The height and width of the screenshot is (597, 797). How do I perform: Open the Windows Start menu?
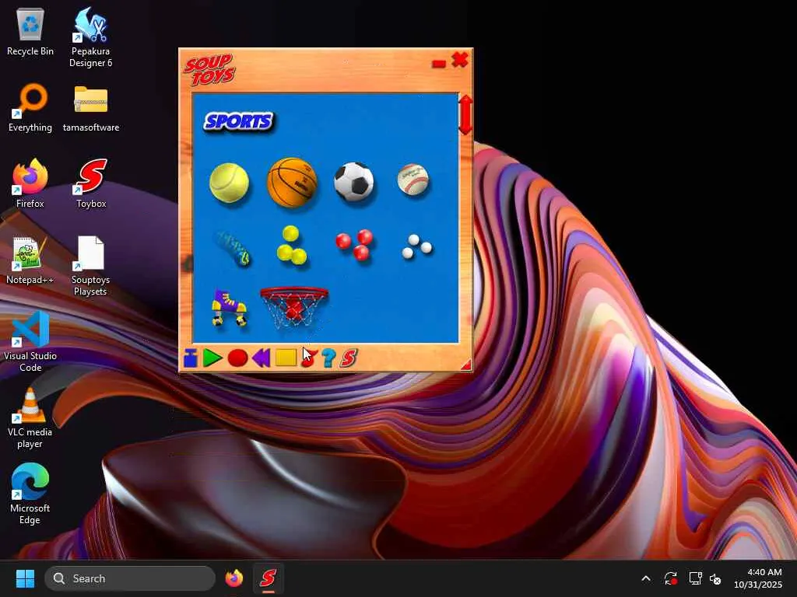[x=25, y=578]
